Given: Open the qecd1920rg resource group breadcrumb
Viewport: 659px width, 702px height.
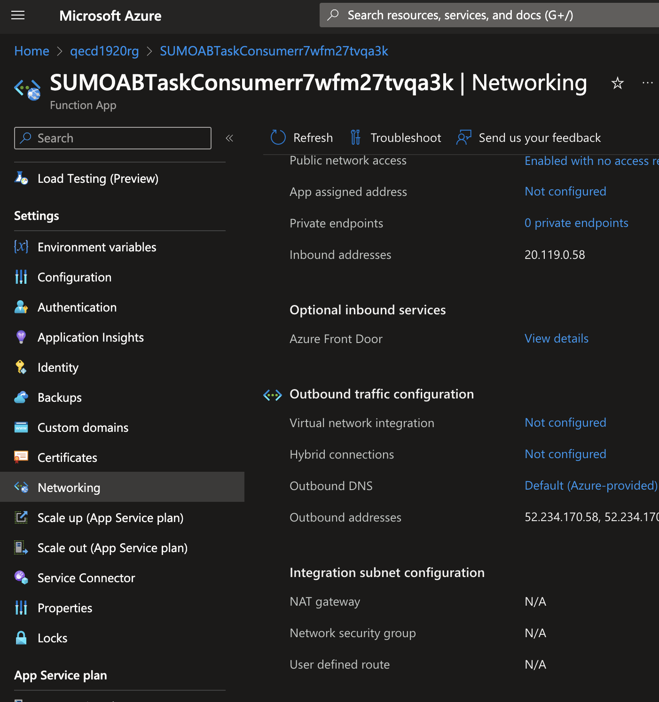Looking at the screenshot, I should coord(104,51).
